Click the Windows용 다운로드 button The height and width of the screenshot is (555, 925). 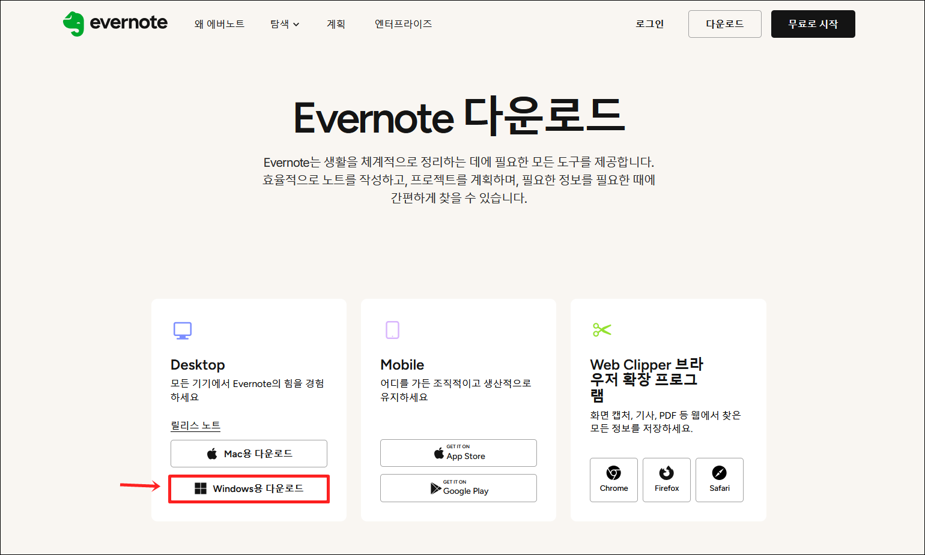click(249, 488)
